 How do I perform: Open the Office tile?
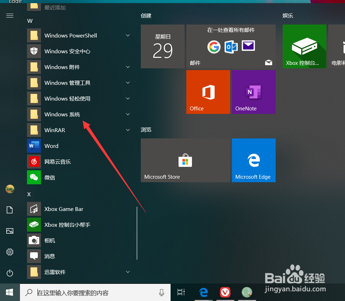pos(208,92)
